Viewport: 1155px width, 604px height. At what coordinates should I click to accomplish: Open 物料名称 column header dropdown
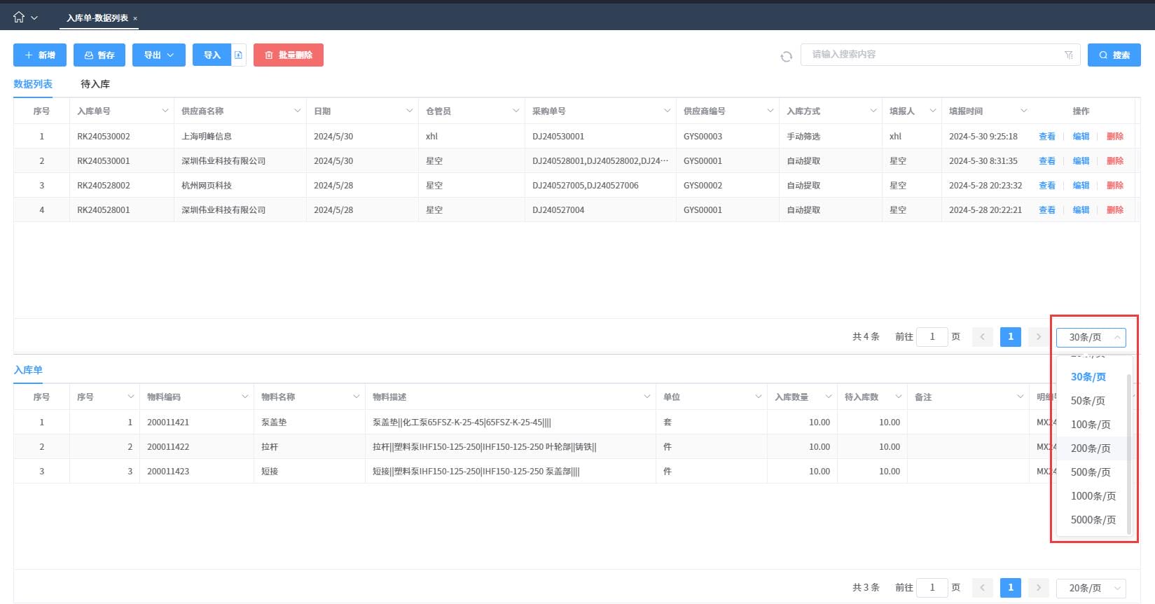click(x=357, y=397)
